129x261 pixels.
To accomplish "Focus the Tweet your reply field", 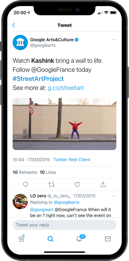I will (x=64, y=225).
